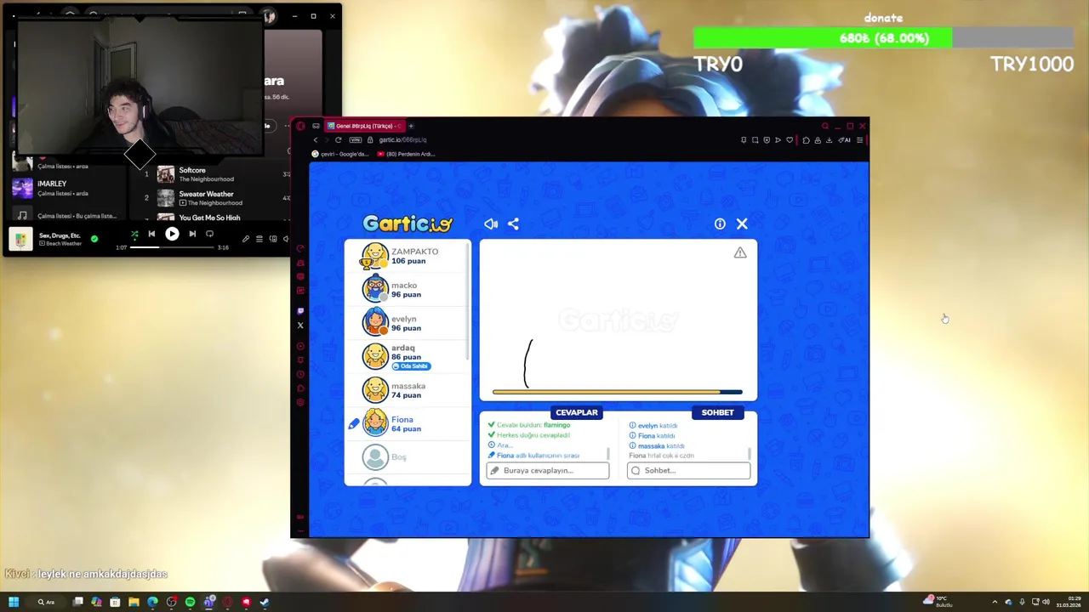1089x612 pixels.
Task: Select player massaka in the player list
Action: coord(407,390)
